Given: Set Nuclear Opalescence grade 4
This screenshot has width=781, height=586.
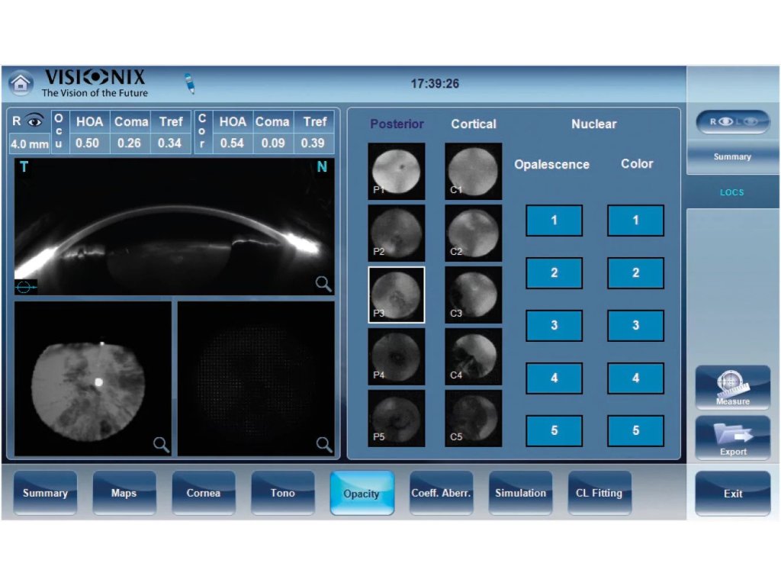Looking at the screenshot, I should point(554,378).
